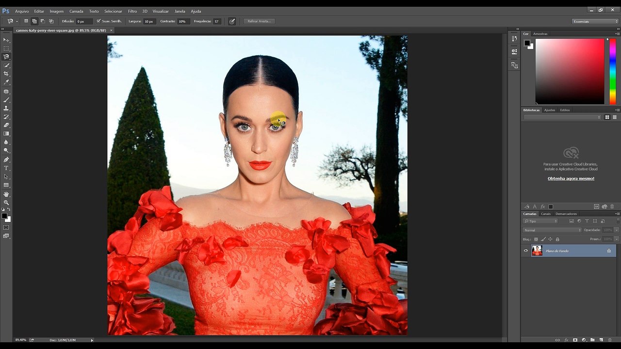This screenshot has width=621, height=349.
Task: Click the vertical hue slider
Action: (x=613, y=71)
